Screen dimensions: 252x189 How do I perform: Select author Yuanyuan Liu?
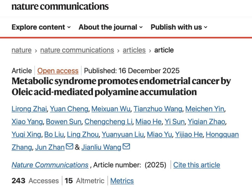coord(122,134)
